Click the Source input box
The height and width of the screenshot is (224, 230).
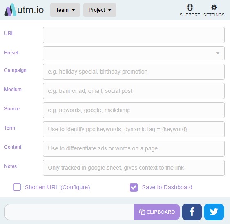[134, 110]
